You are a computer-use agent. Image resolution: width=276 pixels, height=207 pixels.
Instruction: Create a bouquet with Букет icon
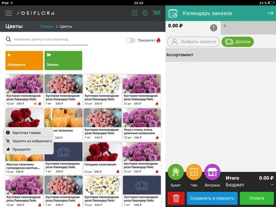tap(176, 172)
